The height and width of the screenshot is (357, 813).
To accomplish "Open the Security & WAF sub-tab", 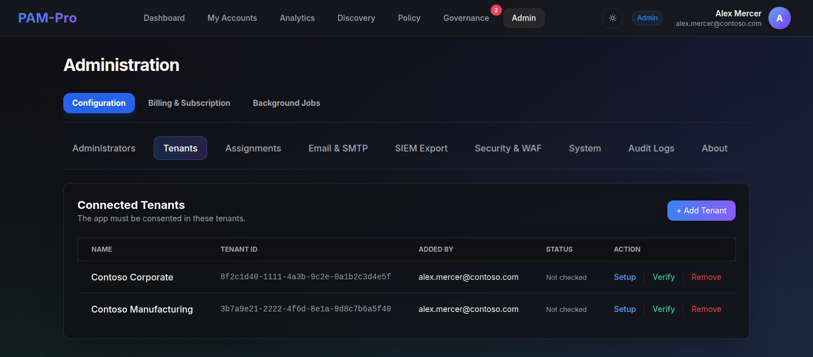I will 508,148.
